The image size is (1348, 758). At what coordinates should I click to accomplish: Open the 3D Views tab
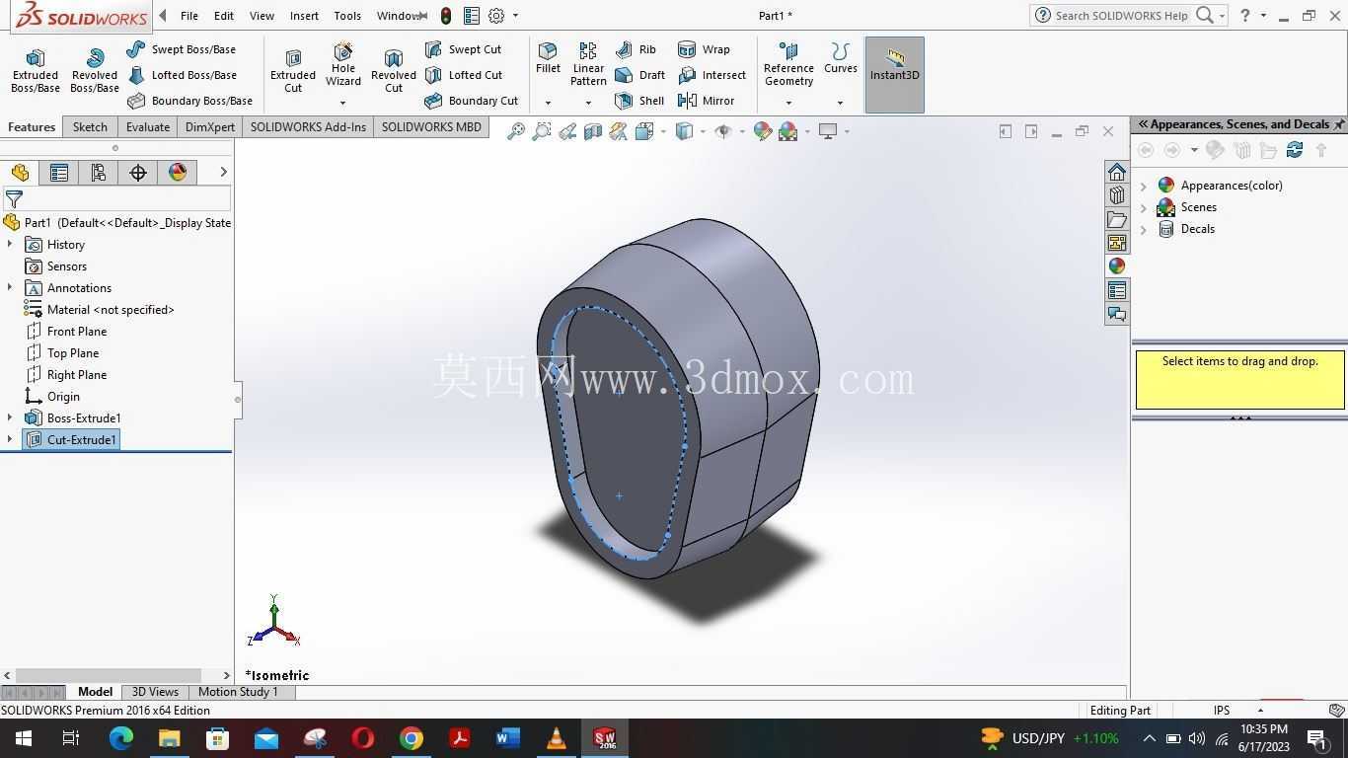[x=156, y=692]
